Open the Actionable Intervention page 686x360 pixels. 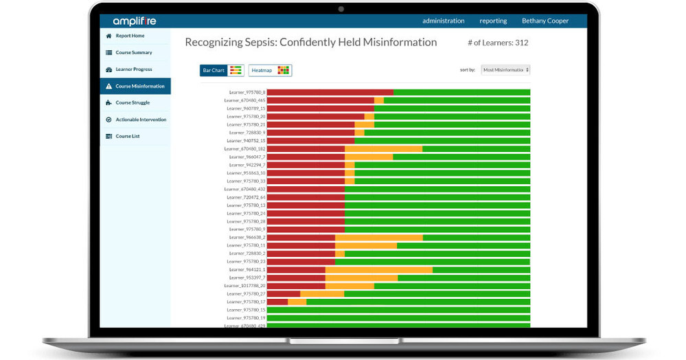point(141,120)
